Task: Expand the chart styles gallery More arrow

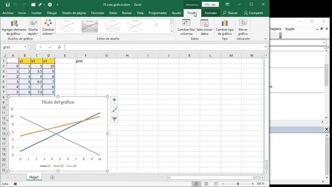Action: [x=172, y=31]
